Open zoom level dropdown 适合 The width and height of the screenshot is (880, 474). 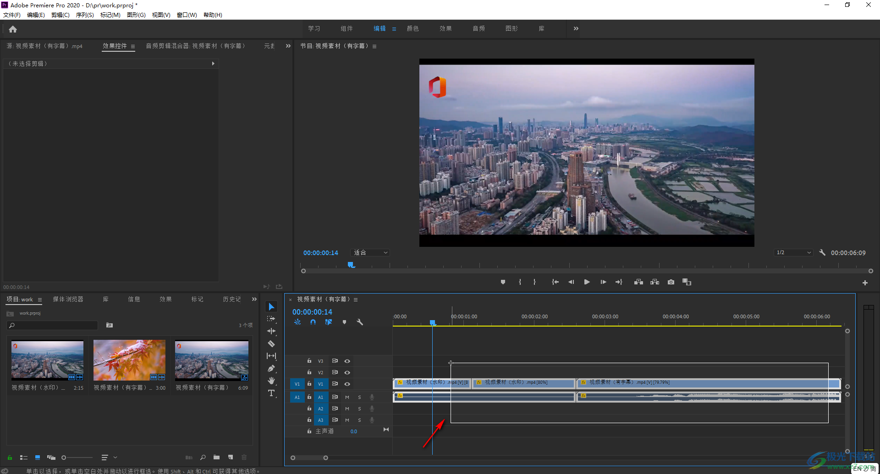pos(370,252)
